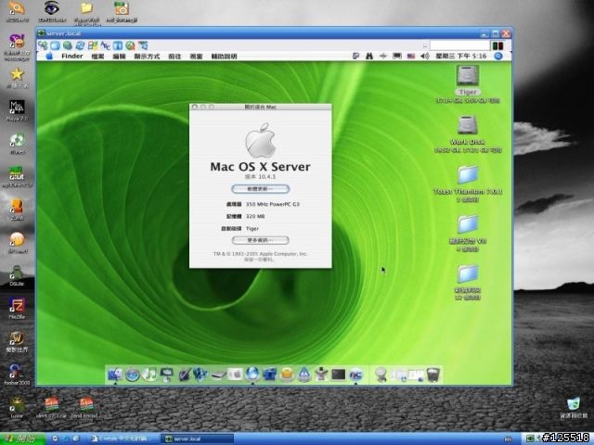The width and height of the screenshot is (594, 445).
Task: Open System Preferences Apple icon in the Dock
Action: [235, 375]
